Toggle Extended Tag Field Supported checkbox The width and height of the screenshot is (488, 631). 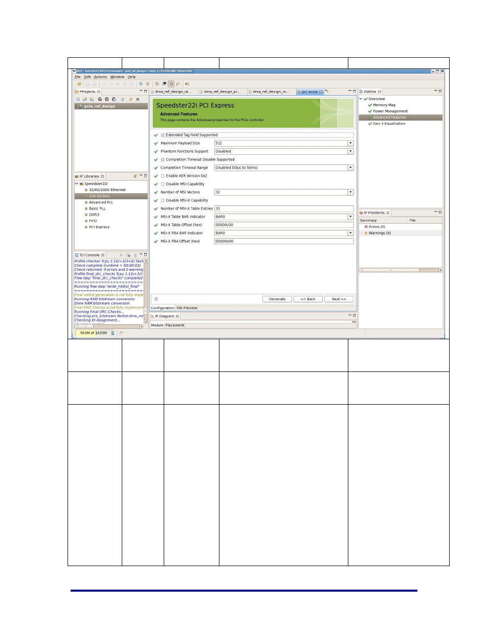click(163, 135)
